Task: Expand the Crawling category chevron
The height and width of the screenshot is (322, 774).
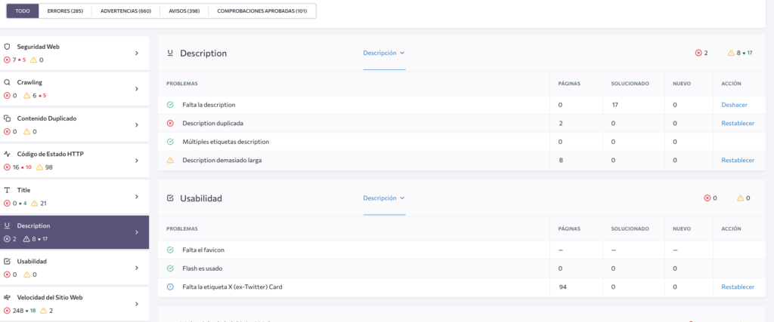Action: (137, 89)
